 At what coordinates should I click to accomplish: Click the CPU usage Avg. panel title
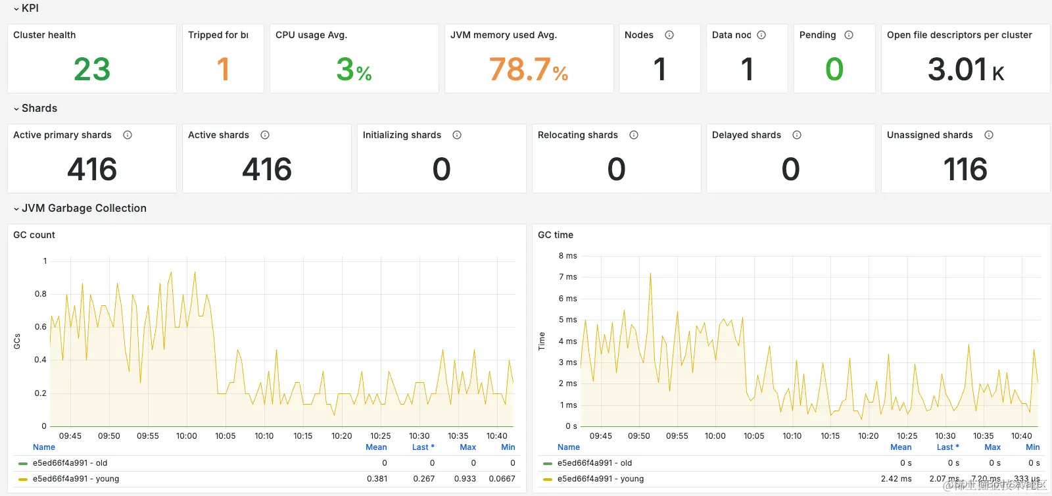[x=311, y=35]
